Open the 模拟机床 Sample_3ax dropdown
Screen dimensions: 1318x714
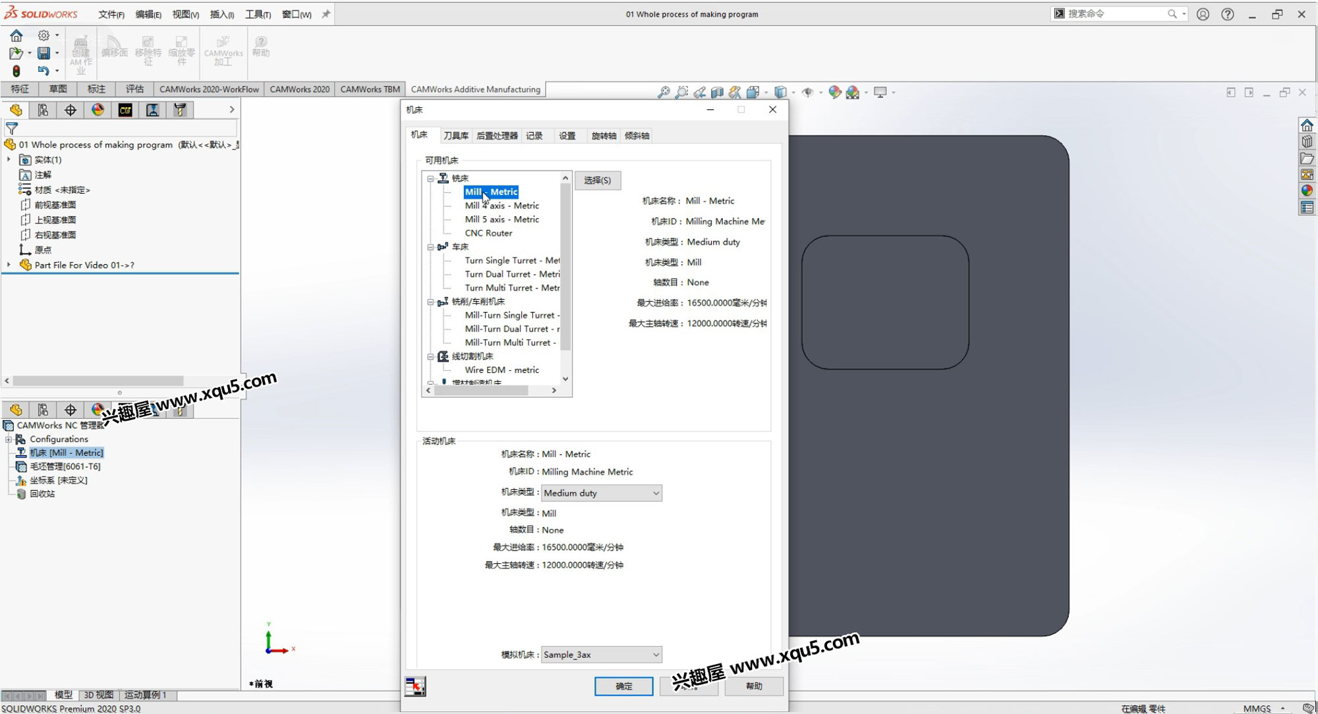(601, 655)
